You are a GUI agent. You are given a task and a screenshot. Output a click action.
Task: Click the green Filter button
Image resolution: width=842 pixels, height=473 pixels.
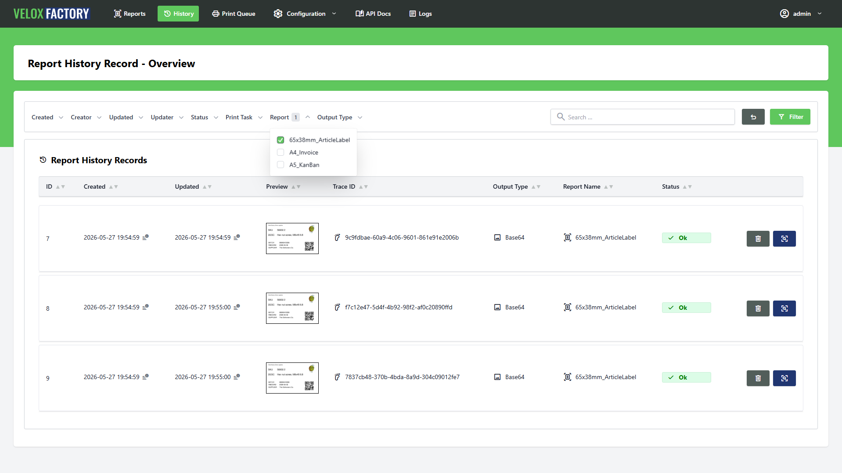[790, 117]
